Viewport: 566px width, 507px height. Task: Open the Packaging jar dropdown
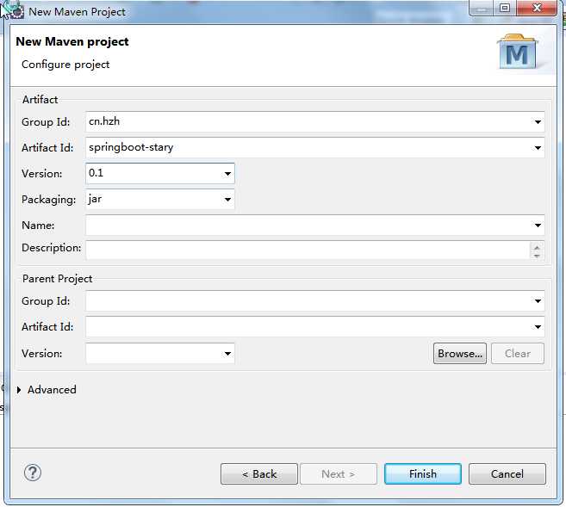point(227,200)
